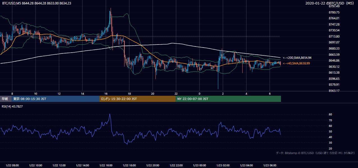The height and width of the screenshot is (168, 358).
Task: Click the '<-<200,SMA,8654.94' label
Action: pos(297,58)
